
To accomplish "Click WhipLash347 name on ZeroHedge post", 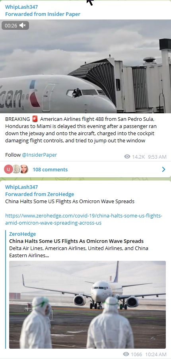I will [21, 187].
